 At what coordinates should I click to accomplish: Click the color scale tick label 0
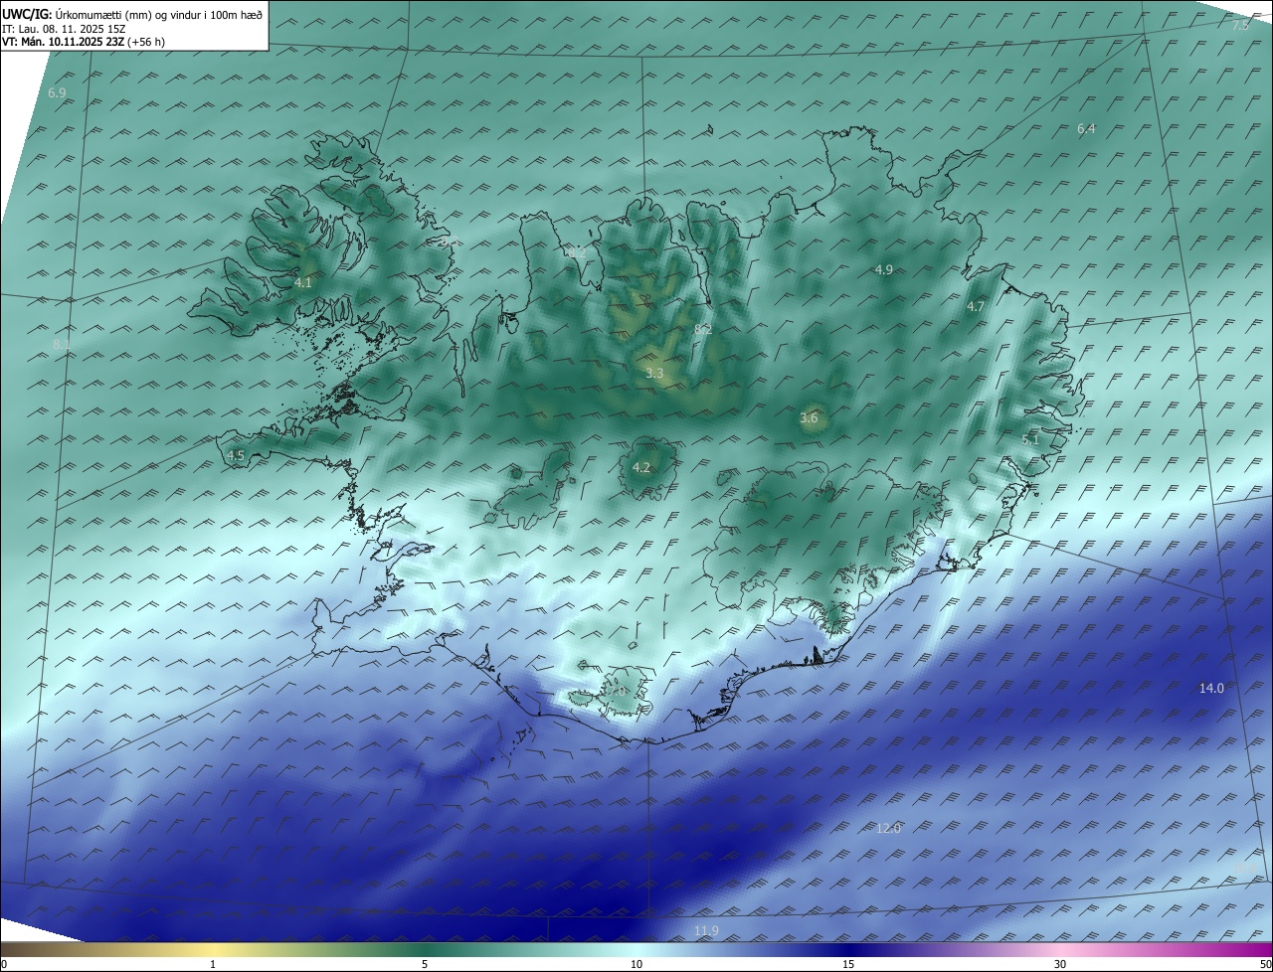(x=4, y=965)
